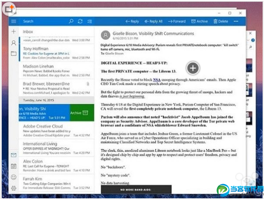The height and width of the screenshot is (199, 264).
Task: Open folders list icon in sidebar
Action: (14, 54)
